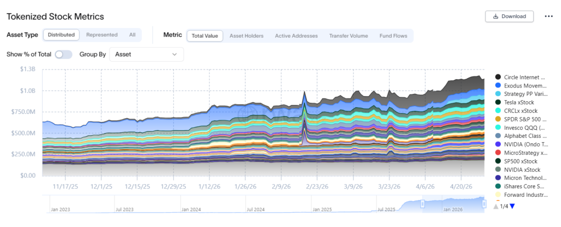Open the three-dot more options menu
Viewport: 561px width, 227px height.
pos(548,16)
